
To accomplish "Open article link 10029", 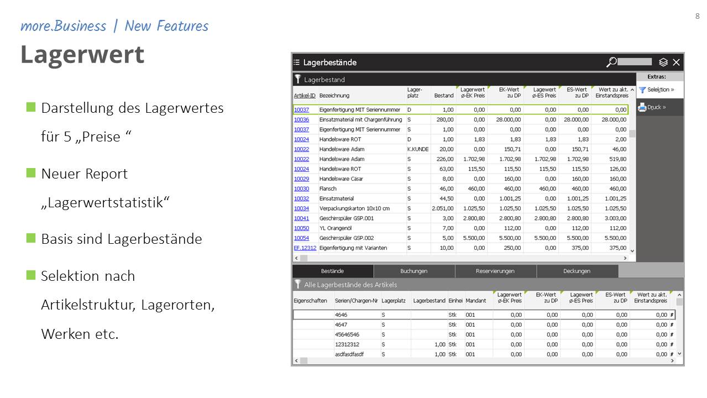I will (301, 179).
